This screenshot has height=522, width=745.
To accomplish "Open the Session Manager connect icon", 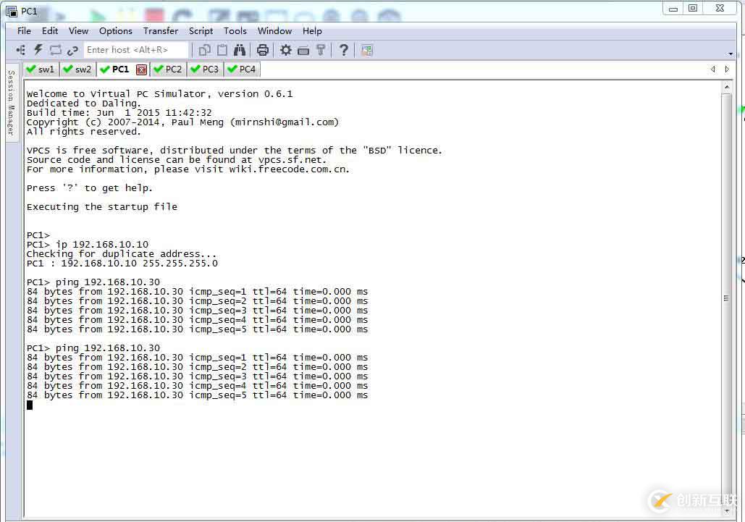I will [21, 50].
